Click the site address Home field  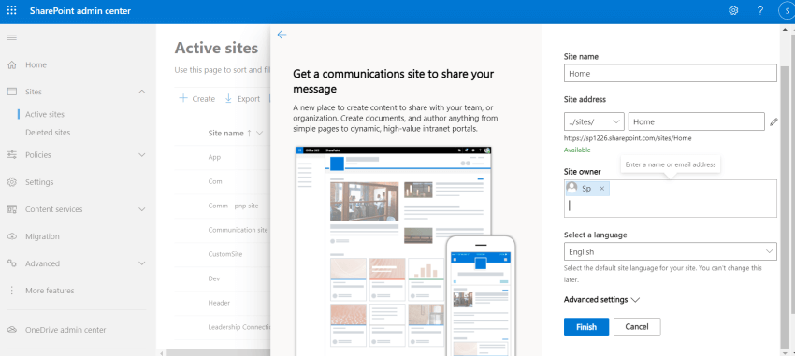coord(696,121)
